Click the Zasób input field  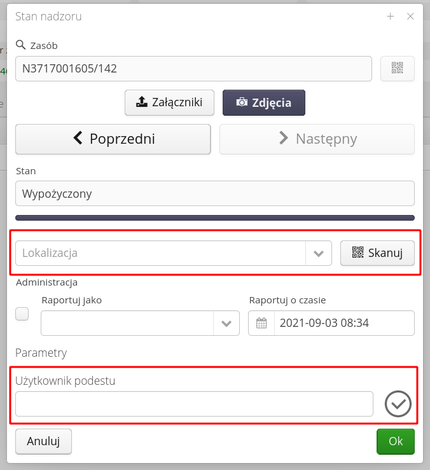193,69
